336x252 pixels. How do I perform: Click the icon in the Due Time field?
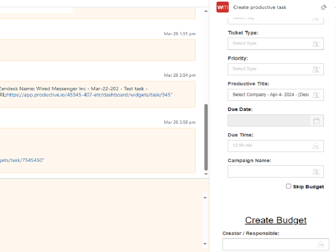pos(316,146)
